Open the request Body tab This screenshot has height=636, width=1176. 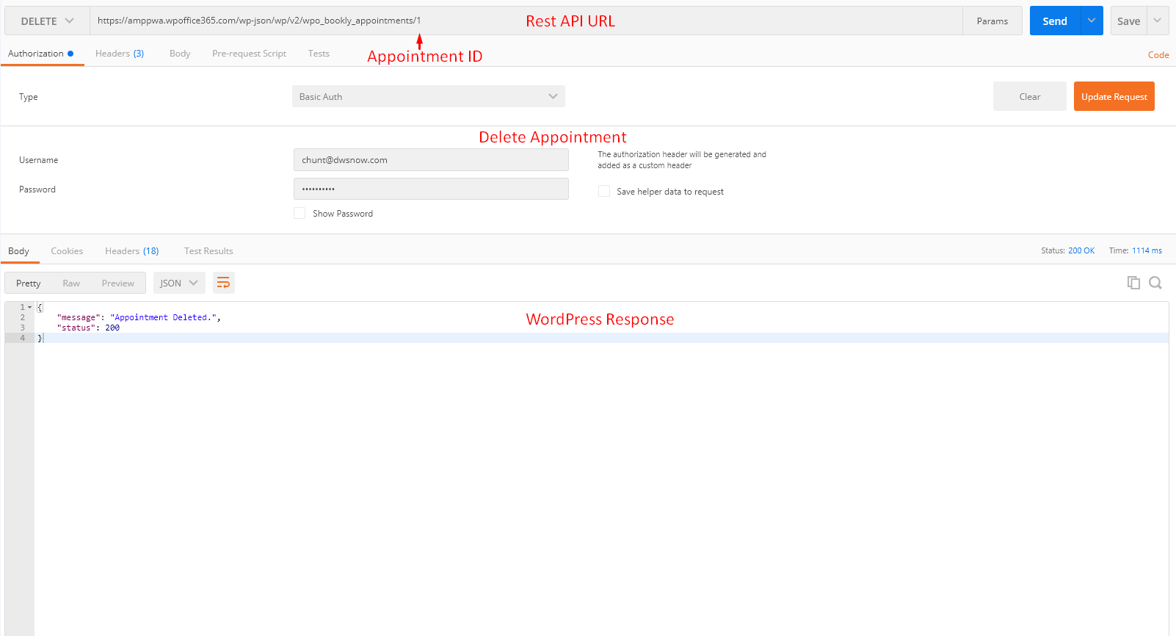pos(180,54)
